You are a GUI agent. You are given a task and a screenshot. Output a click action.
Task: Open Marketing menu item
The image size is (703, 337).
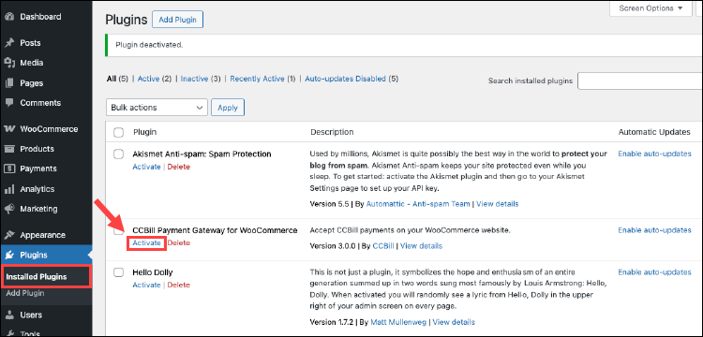[x=38, y=209]
